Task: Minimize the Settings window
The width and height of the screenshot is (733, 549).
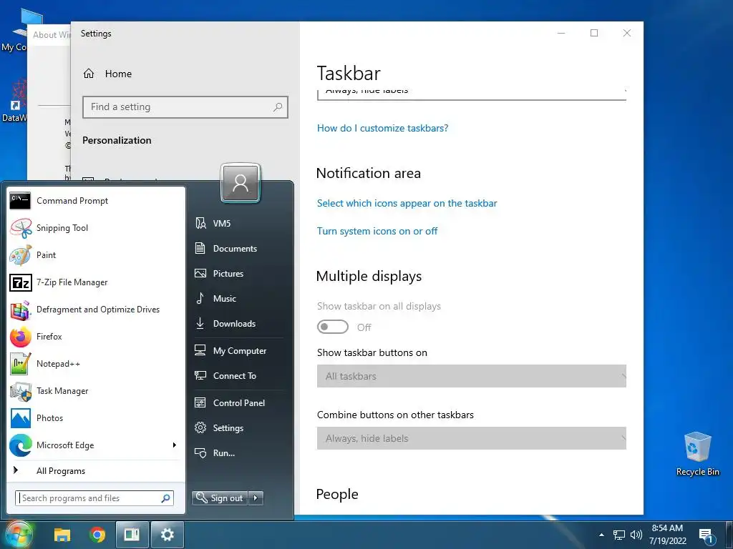Action: click(x=561, y=33)
